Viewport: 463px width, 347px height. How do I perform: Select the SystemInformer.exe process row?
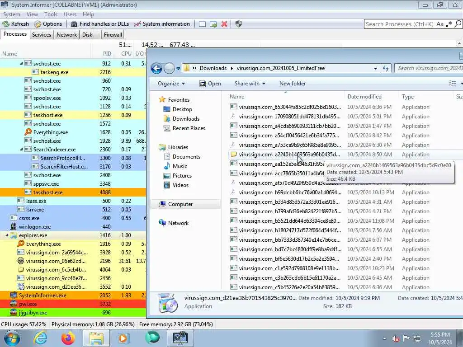tap(73, 295)
